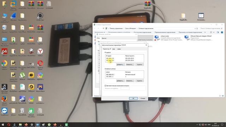Select the Recycle Bin desktop icon
Viewport: 226px width, 127px height.
point(4,28)
